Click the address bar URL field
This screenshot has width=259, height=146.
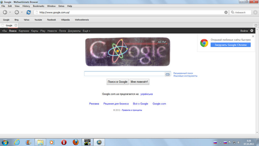tap(130, 12)
